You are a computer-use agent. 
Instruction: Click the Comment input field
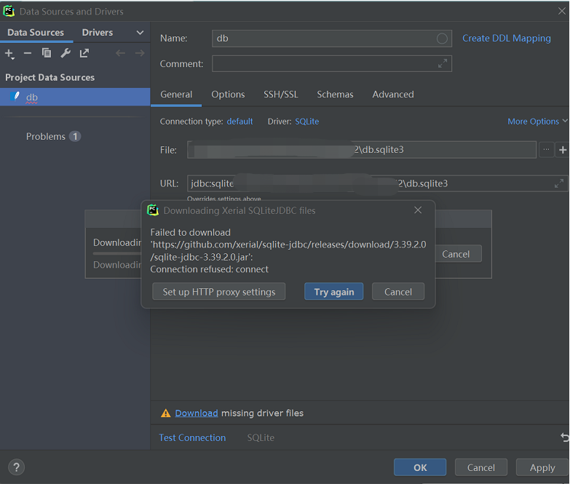click(331, 64)
